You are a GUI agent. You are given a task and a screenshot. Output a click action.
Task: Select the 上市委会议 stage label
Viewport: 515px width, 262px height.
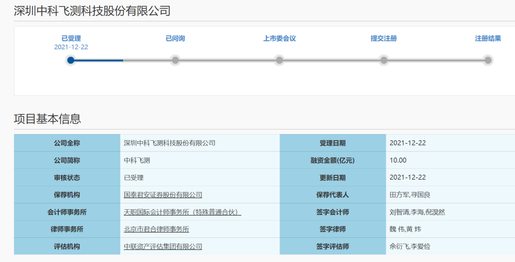[279, 39]
